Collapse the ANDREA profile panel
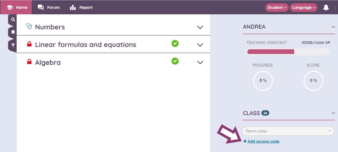 [x=333, y=27]
